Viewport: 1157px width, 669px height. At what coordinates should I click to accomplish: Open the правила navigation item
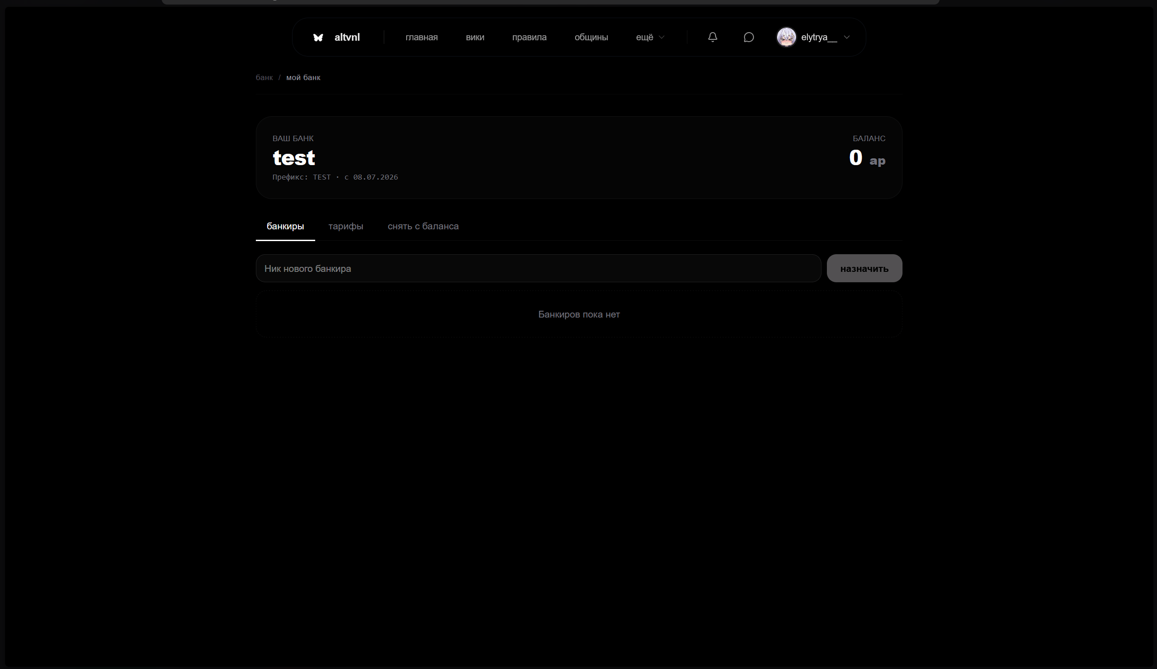pyautogui.click(x=529, y=37)
